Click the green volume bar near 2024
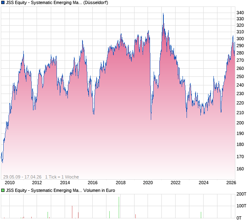This screenshot has height=222, width=252. coord(201,215)
